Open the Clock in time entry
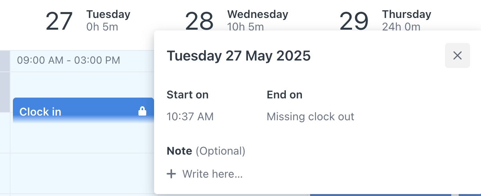Viewport: 481px width, 196px height. [83, 111]
